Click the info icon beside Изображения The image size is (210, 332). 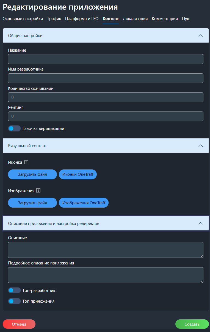pos(38,191)
